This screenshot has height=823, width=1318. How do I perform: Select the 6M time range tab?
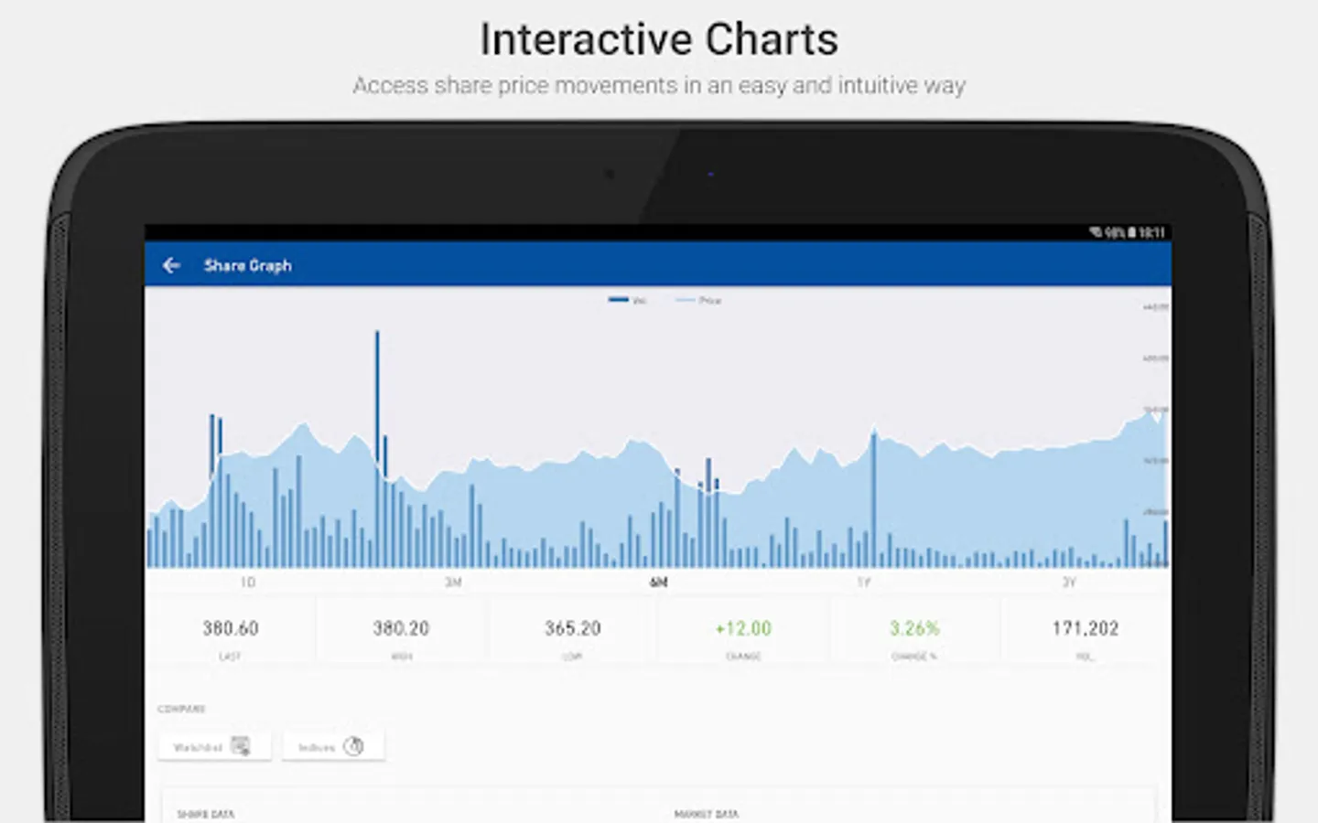[x=658, y=583]
